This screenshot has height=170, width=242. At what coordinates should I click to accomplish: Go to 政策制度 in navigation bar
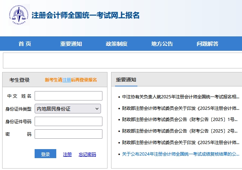click(x=116, y=44)
